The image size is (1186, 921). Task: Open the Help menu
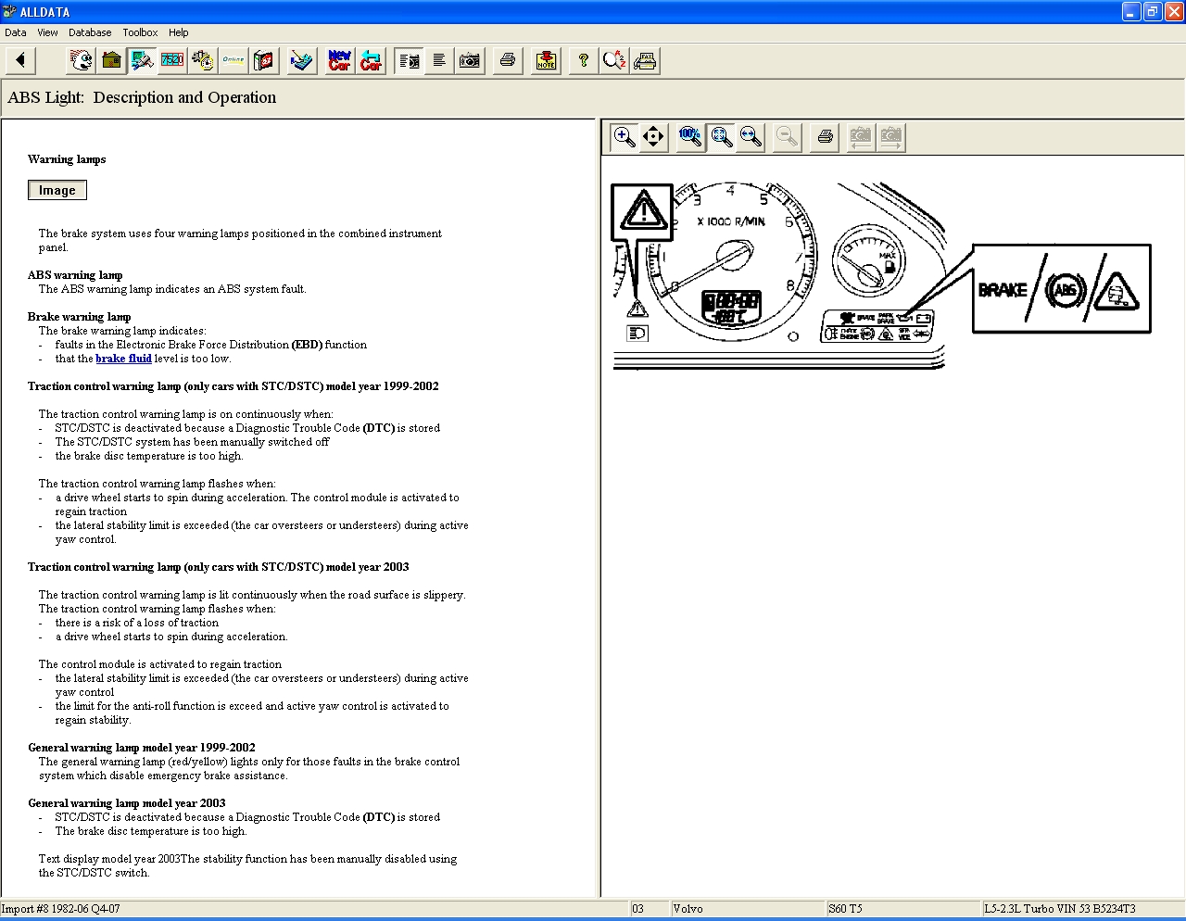(179, 32)
